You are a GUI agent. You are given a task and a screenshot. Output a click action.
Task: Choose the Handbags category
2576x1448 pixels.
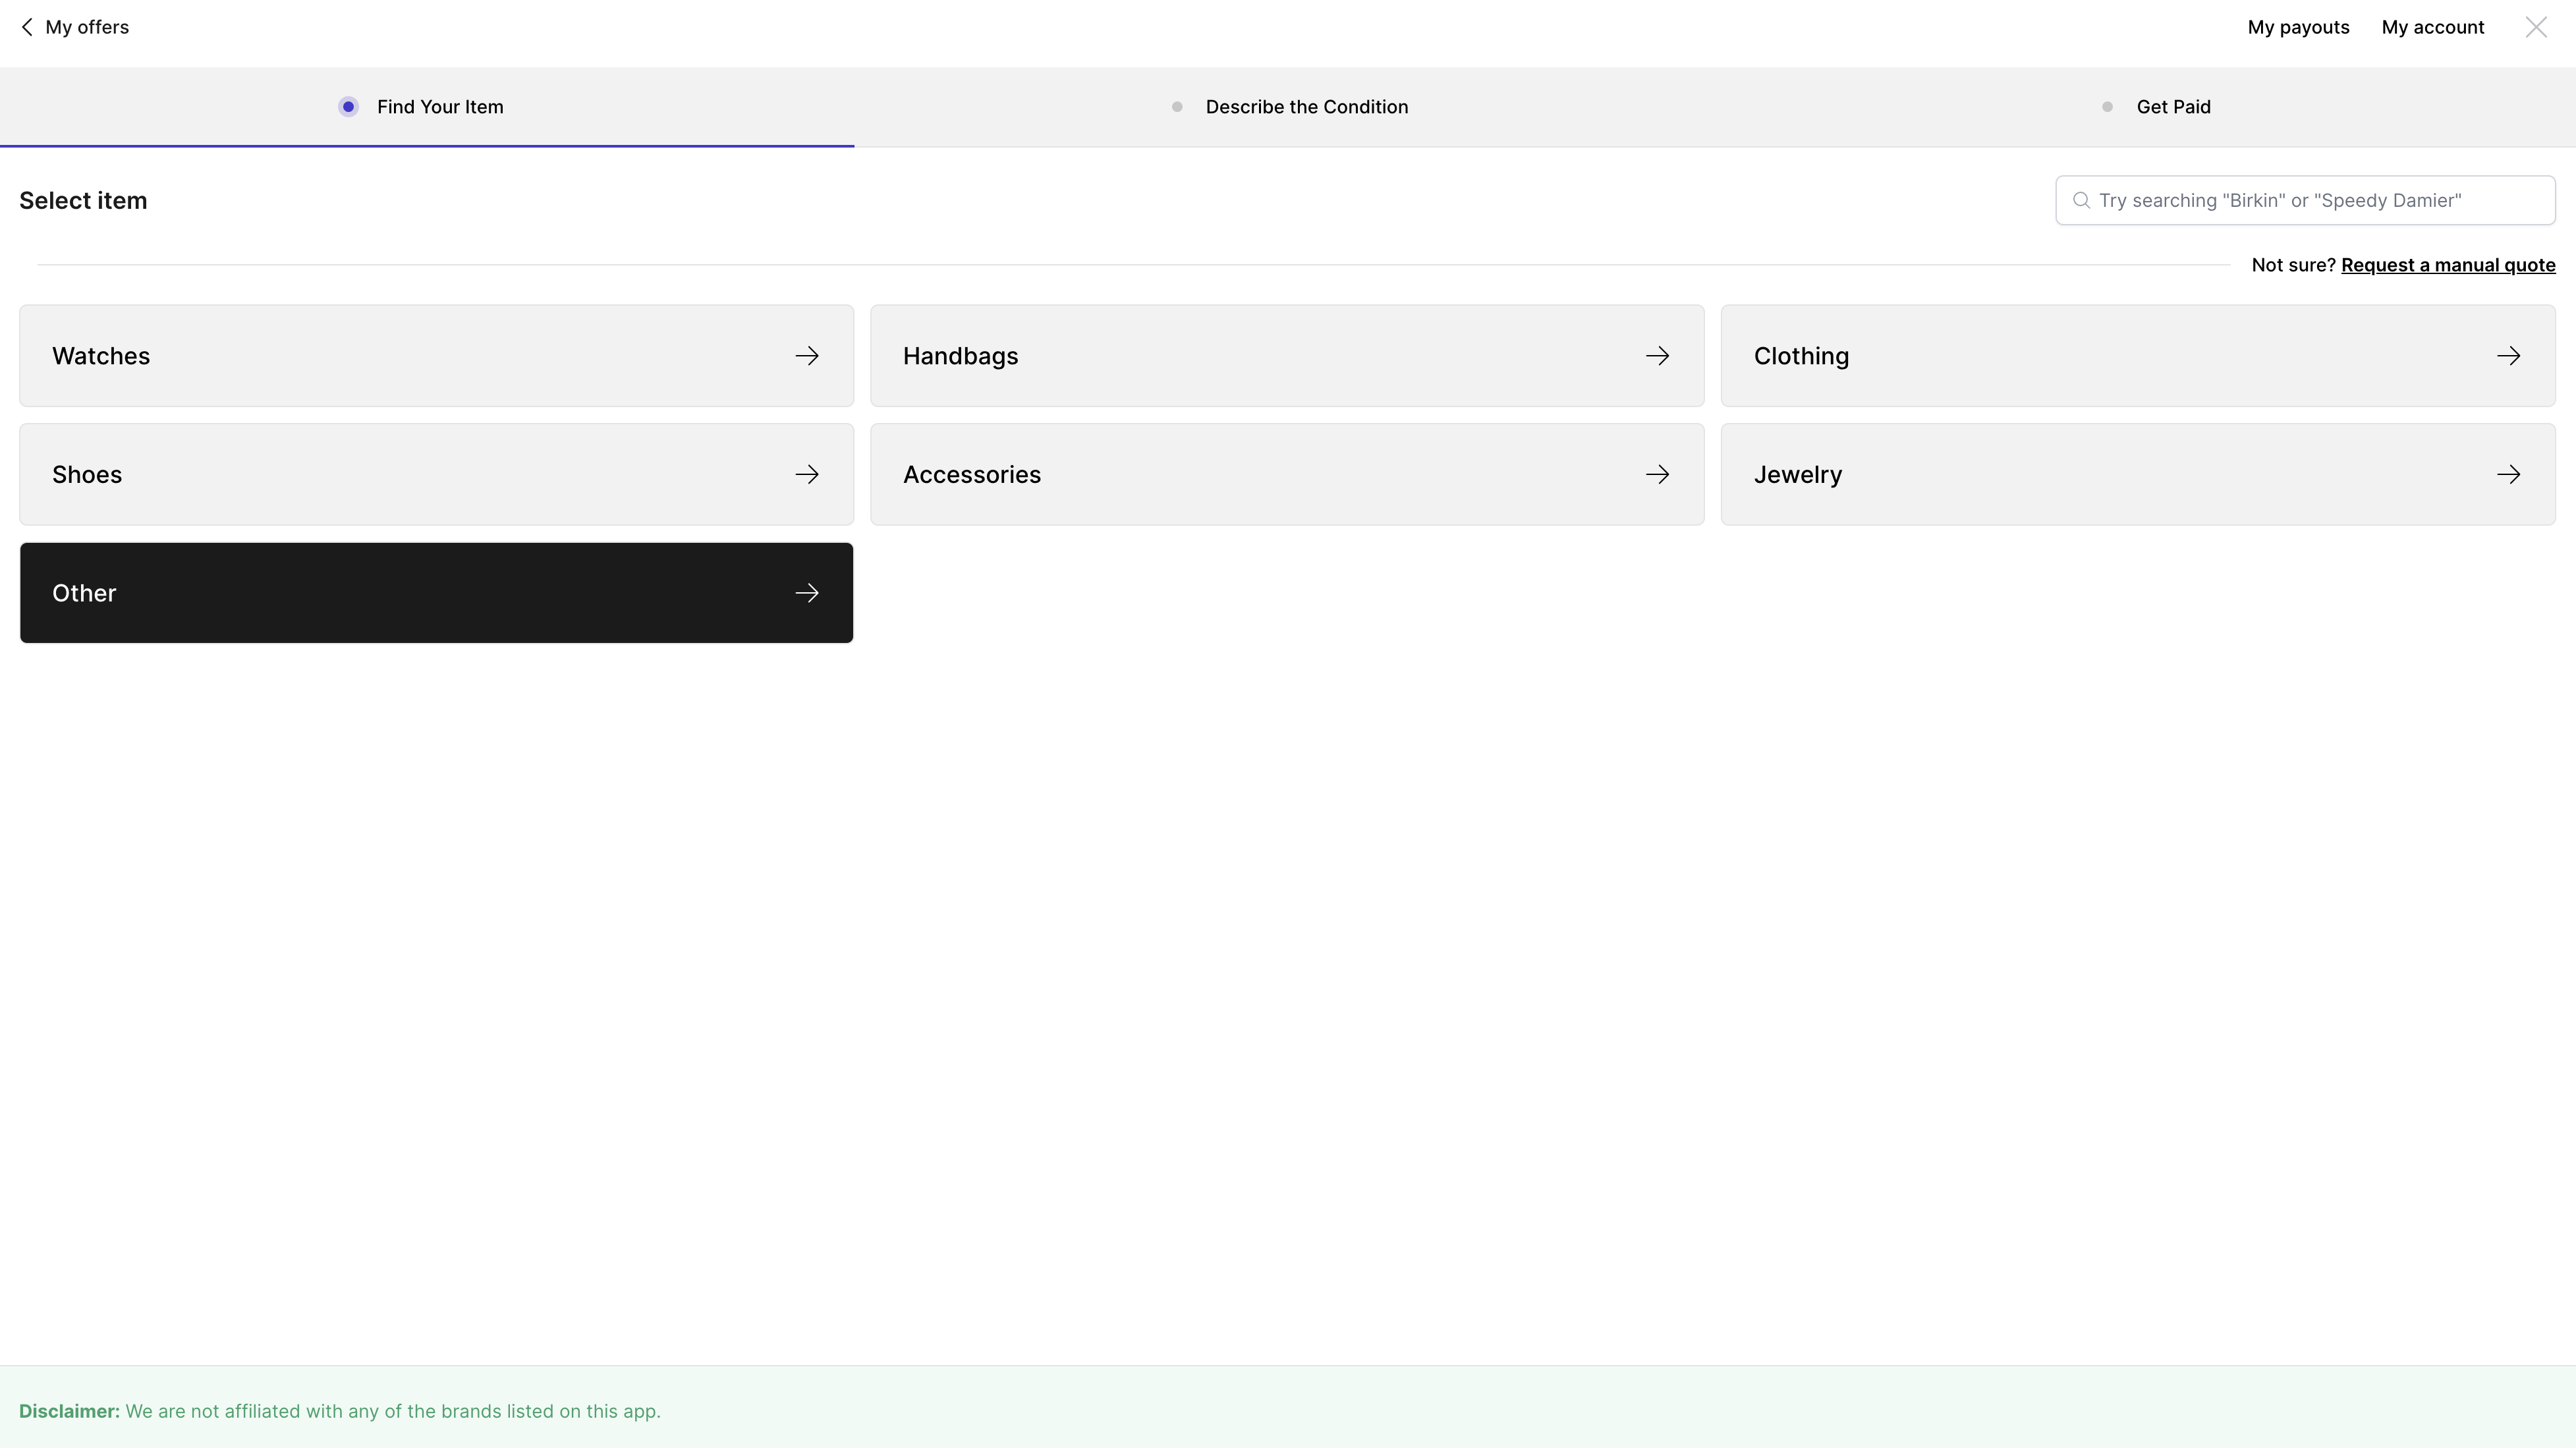click(1287, 356)
